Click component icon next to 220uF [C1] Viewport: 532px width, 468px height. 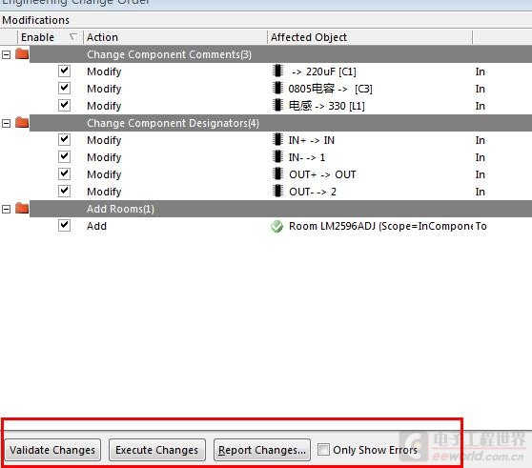[277, 71]
